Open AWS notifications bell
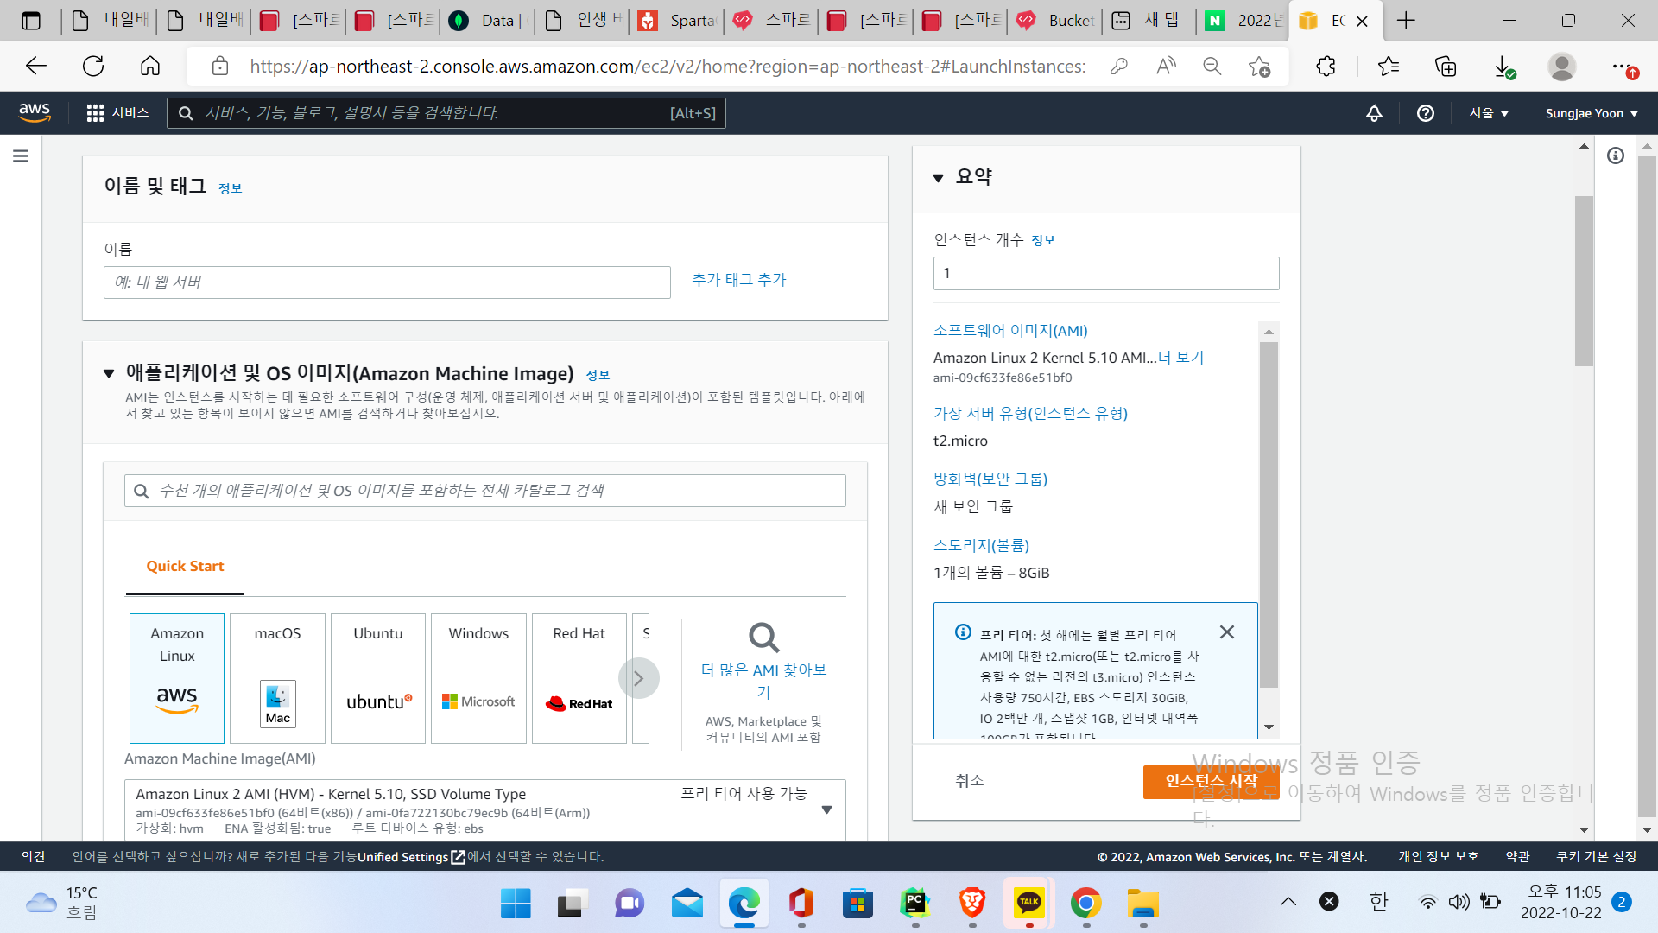This screenshot has width=1658, height=933. pos(1374,113)
